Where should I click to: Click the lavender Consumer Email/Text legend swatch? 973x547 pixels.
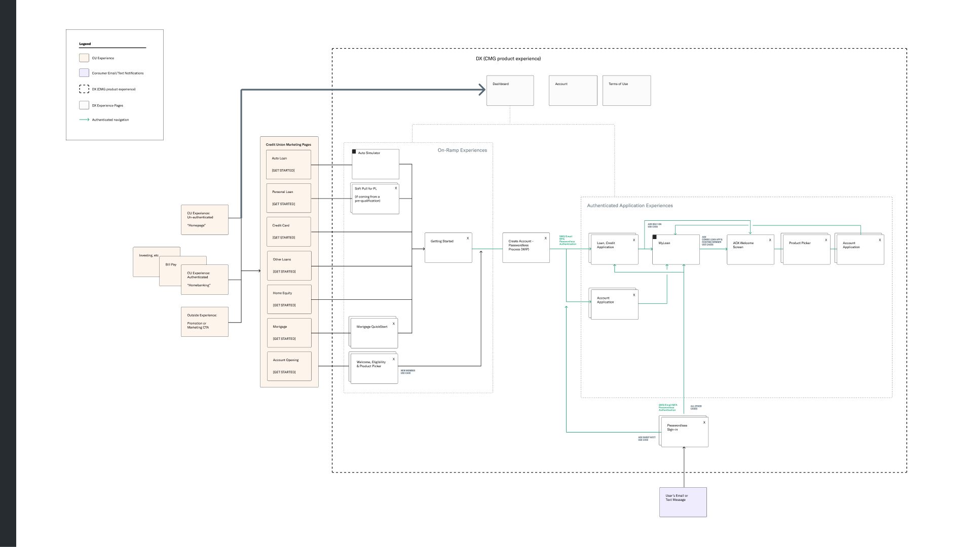pyautogui.click(x=84, y=73)
